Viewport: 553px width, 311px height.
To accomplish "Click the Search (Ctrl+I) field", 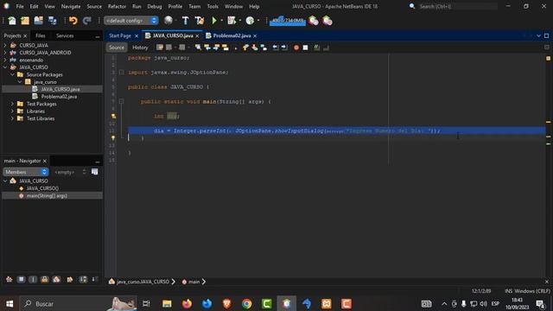I will coord(458,6).
